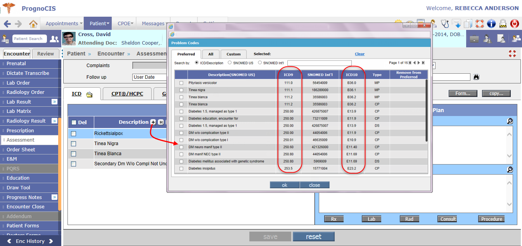Open the stethoscope icon in top toolbar

click(x=445, y=24)
